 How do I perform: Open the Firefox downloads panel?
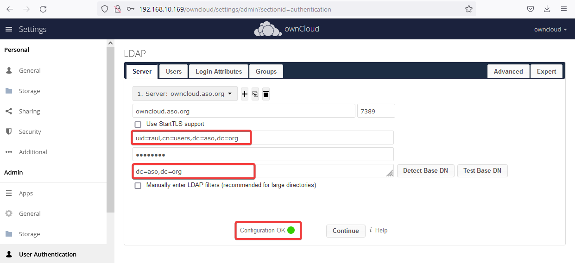pyautogui.click(x=547, y=9)
